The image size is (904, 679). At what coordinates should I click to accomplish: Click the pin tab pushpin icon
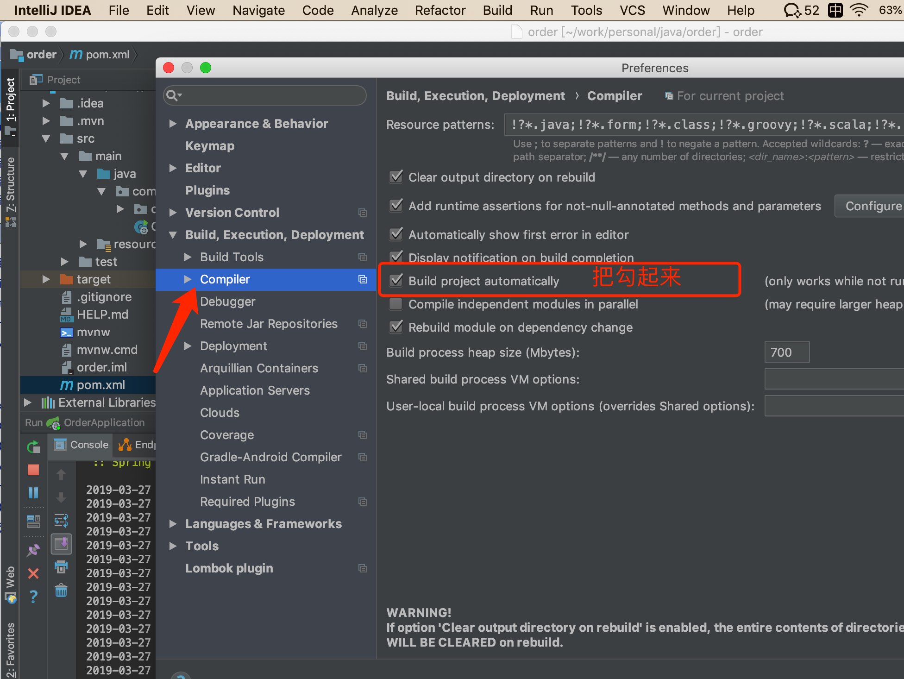(33, 550)
